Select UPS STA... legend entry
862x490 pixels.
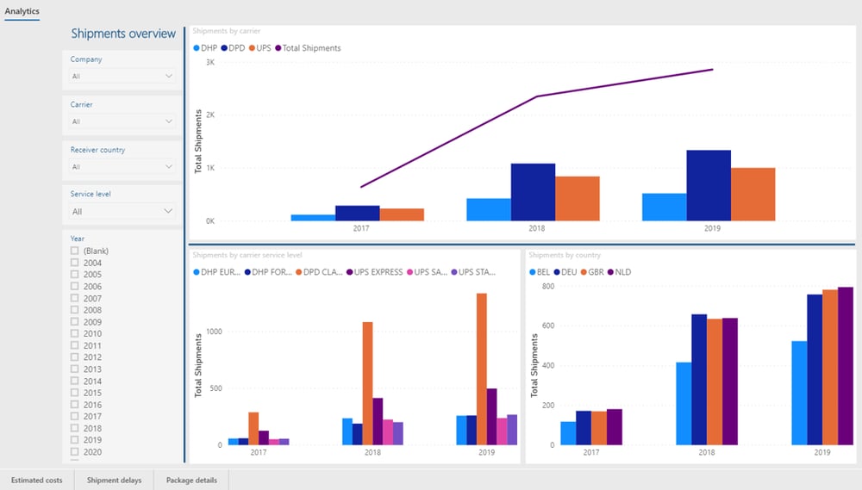click(x=473, y=272)
